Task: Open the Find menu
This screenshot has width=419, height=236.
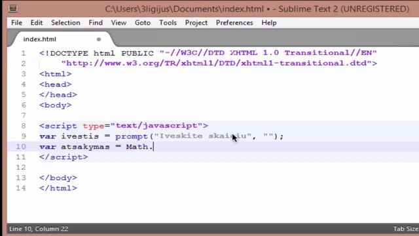Action: click(x=96, y=23)
